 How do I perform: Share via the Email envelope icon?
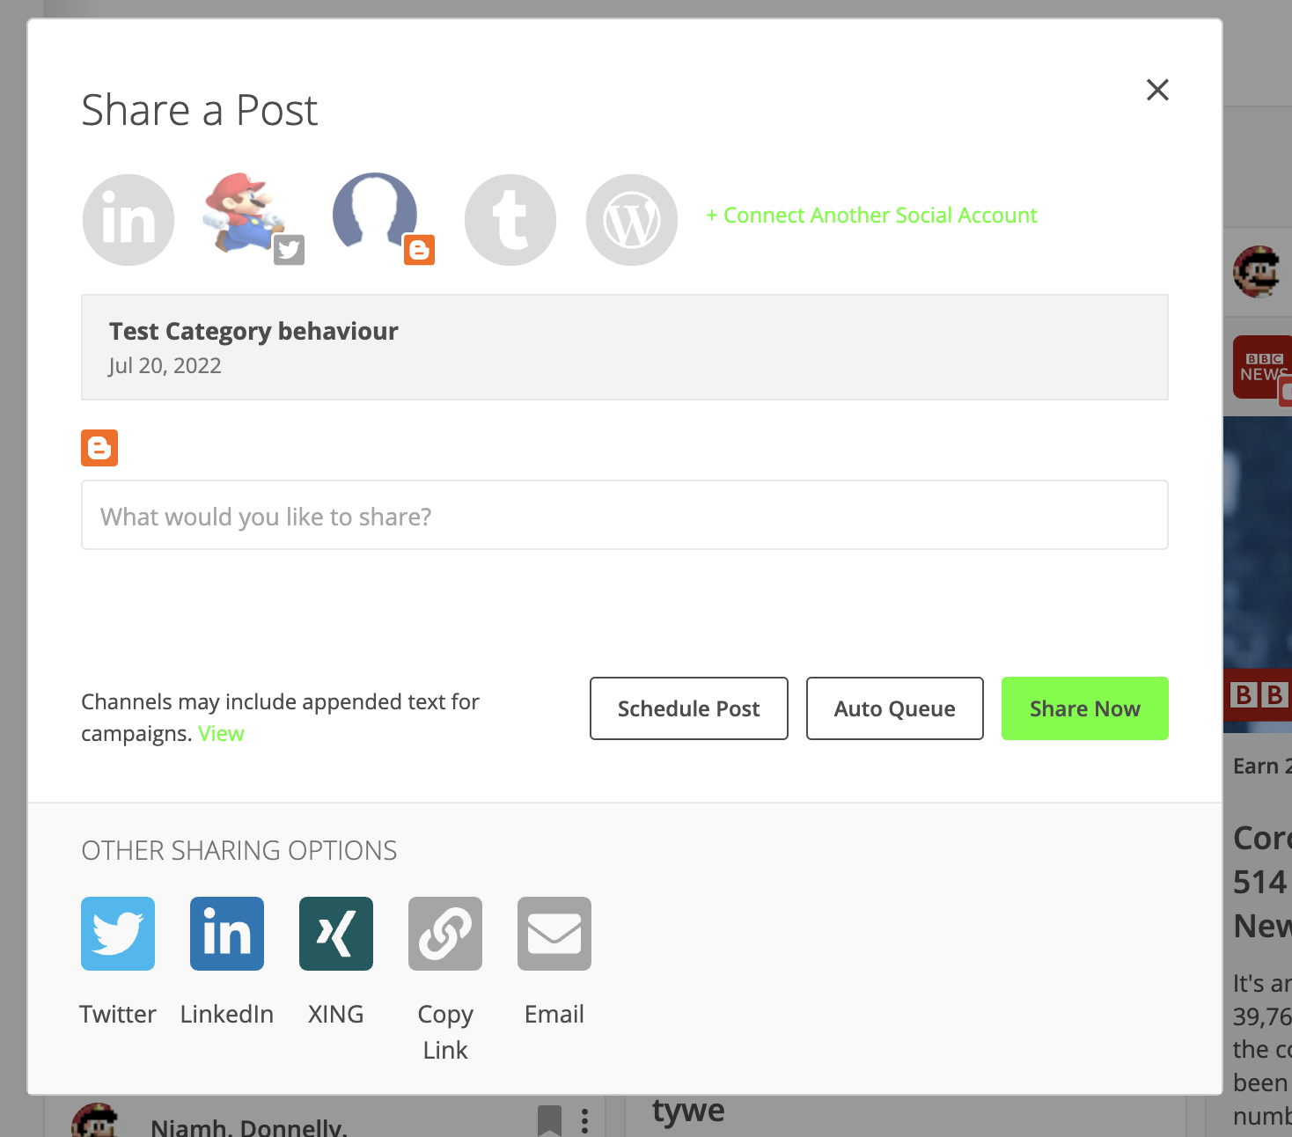click(554, 934)
